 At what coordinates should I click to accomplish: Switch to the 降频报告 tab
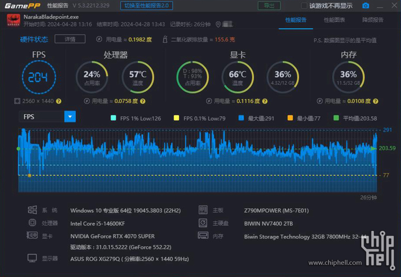tap(373, 20)
